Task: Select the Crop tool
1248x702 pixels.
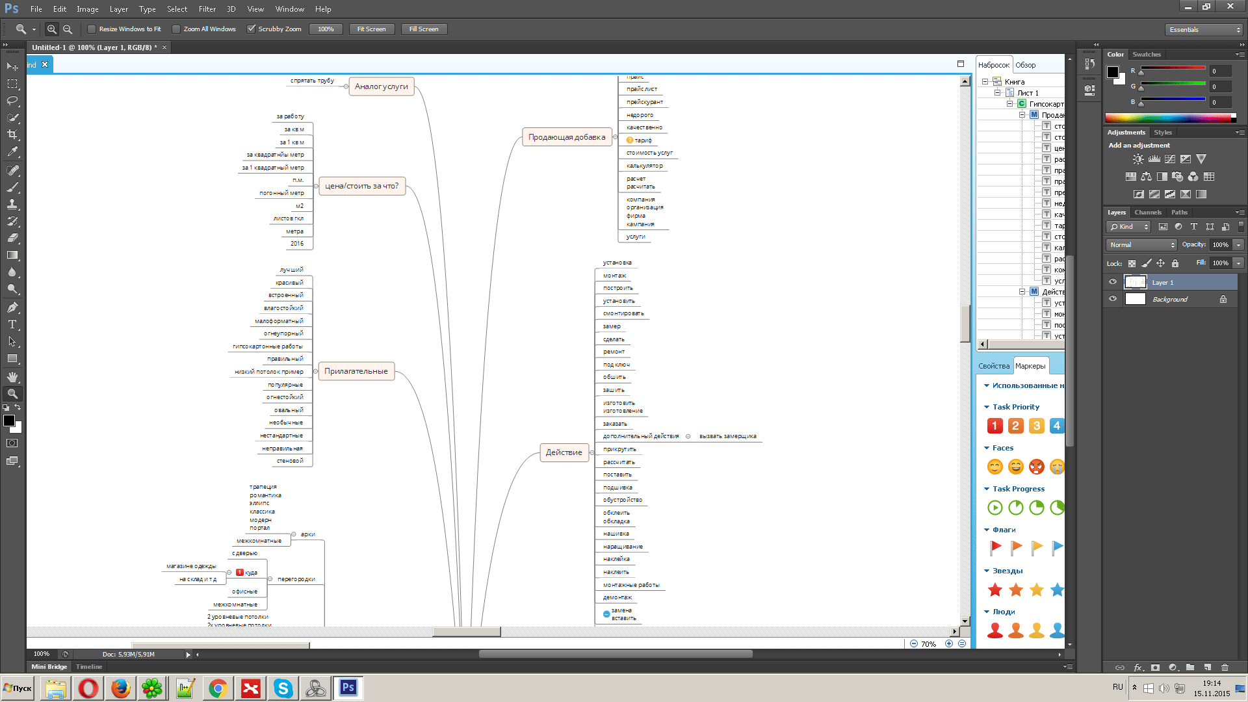Action: coord(12,135)
